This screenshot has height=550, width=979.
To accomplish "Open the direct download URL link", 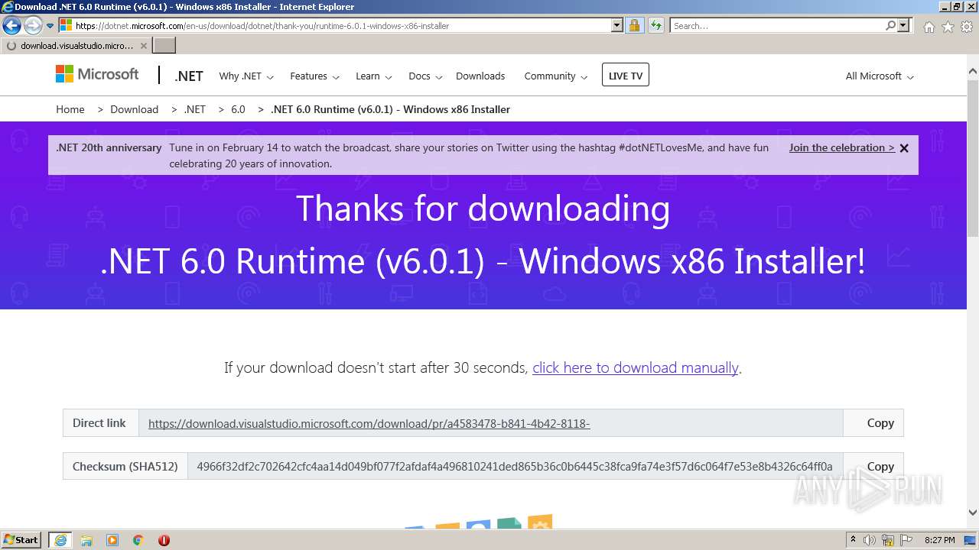I will pos(369,423).
